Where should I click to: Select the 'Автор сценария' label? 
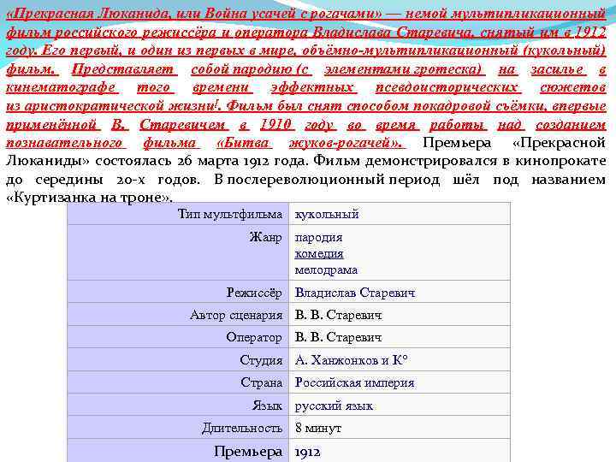point(236,315)
